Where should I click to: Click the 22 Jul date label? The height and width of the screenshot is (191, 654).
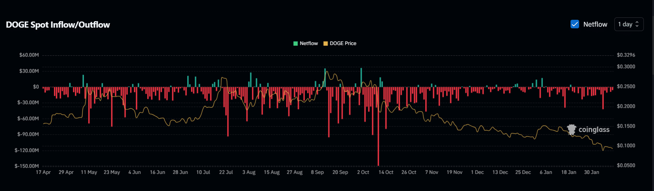[x=226, y=172]
